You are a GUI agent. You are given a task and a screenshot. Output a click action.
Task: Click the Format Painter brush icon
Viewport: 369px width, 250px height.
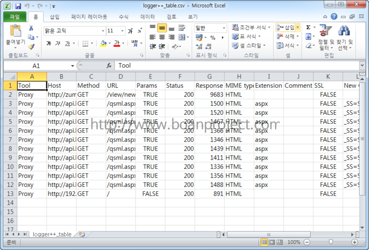point(31,46)
